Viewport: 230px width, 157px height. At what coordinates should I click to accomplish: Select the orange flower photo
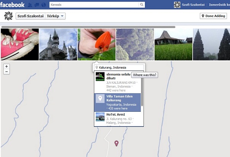click(97, 44)
